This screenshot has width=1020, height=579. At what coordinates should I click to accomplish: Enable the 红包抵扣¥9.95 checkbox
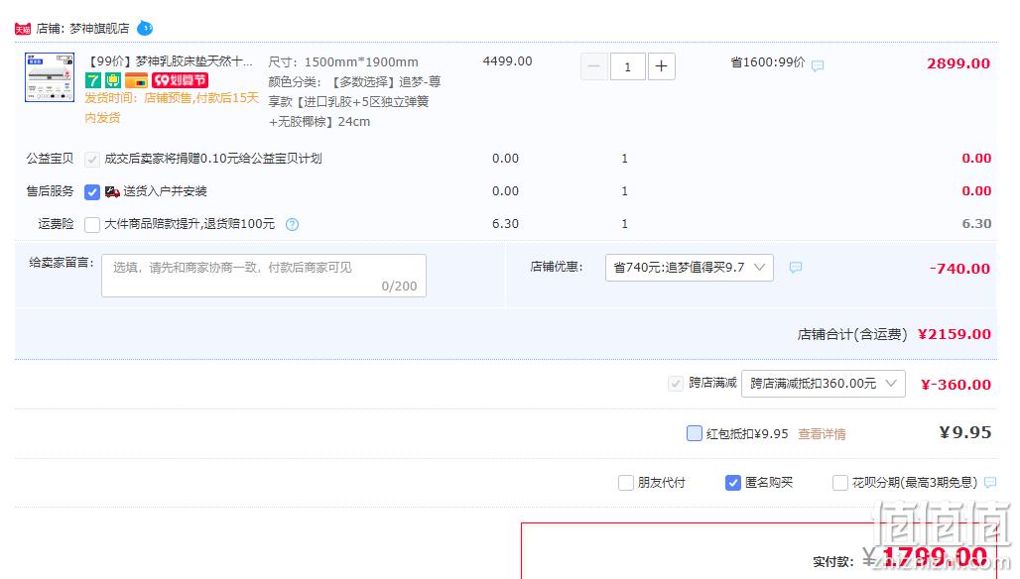click(695, 433)
